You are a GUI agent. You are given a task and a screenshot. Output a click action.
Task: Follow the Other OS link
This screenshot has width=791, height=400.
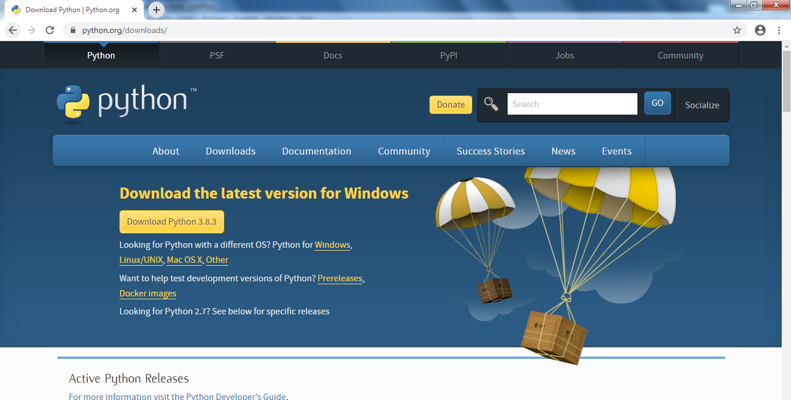click(x=217, y=260)
